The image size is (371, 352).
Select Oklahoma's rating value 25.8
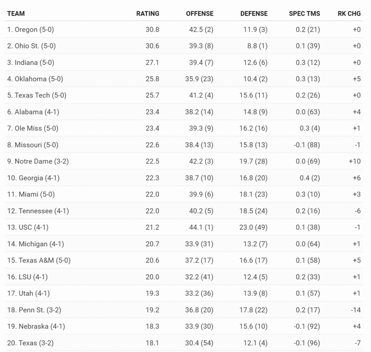152,79
